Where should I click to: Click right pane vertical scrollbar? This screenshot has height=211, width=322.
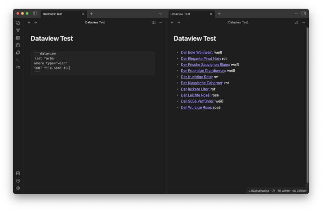click(308, 105)
